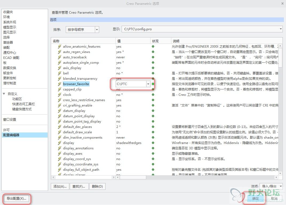Click lightning icon beside auto_regen_views

(x=59, y=52)
